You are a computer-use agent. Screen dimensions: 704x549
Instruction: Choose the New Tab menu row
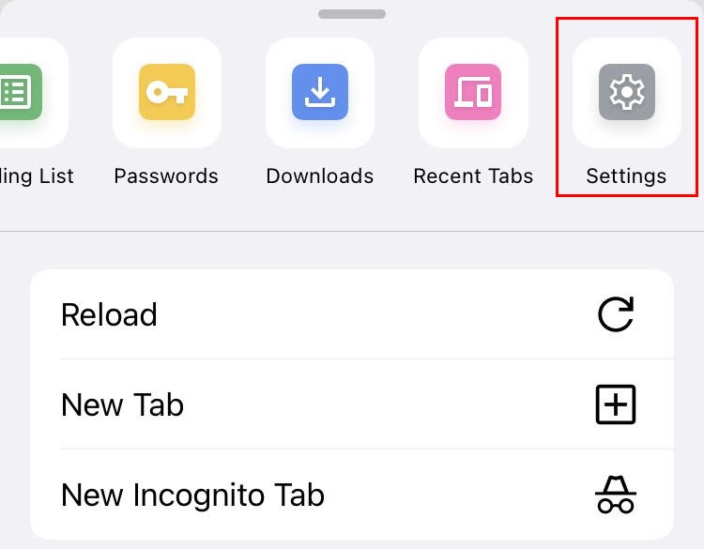point(352,404)
